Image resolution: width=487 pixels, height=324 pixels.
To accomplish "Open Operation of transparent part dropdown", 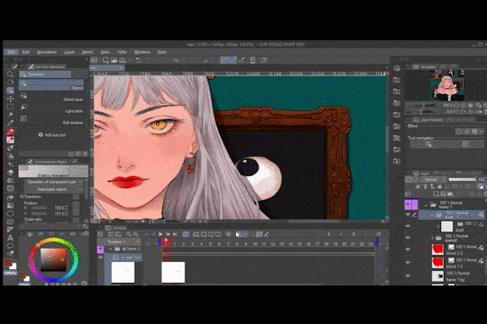I will click(x=54, y=182).
